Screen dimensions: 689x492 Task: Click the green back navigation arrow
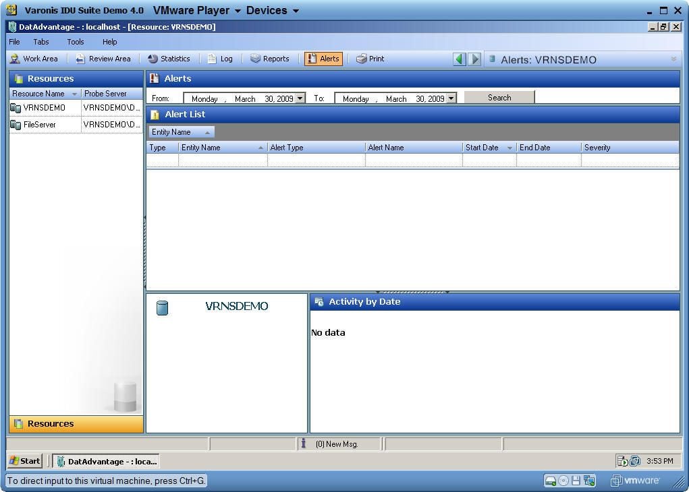pyautogui.click(x=459, y=59)
